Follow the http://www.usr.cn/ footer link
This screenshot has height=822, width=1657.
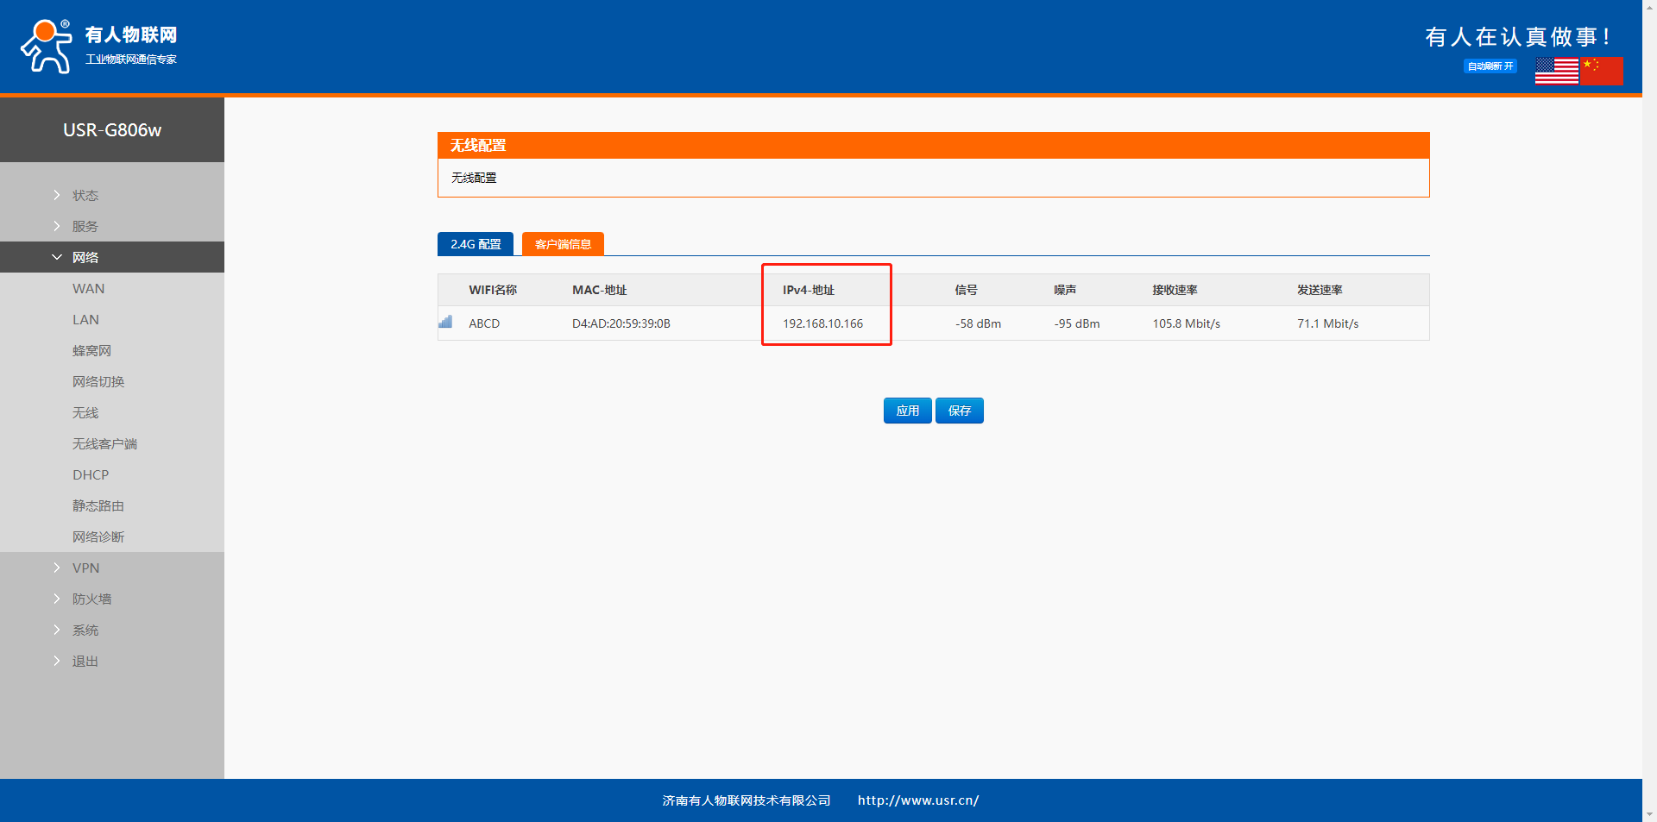pyautogui.click(x=917, y=800)
